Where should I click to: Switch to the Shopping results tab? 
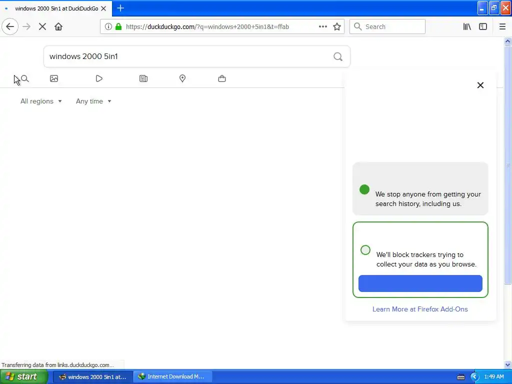pos(221,78)
